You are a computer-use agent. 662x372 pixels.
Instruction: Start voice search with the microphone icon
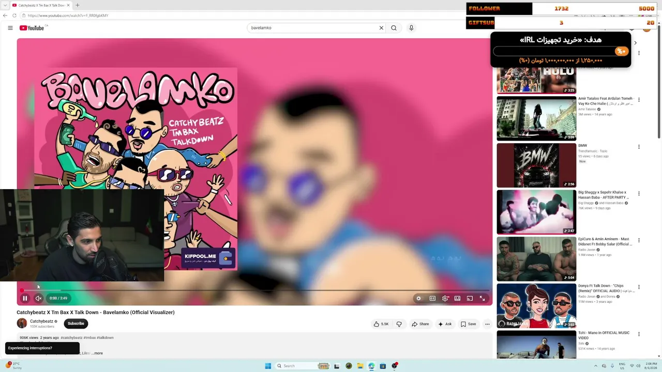pyautogui.click(x=411, y=28)
